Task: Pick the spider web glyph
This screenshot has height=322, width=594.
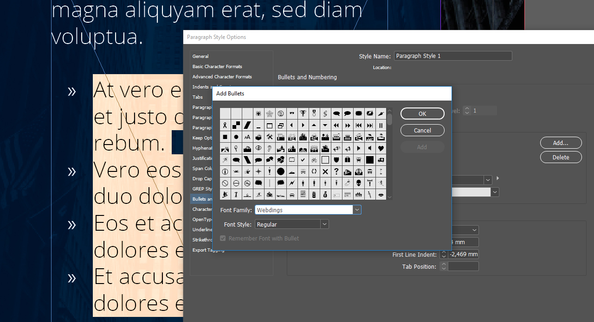Action: point(270,114)
